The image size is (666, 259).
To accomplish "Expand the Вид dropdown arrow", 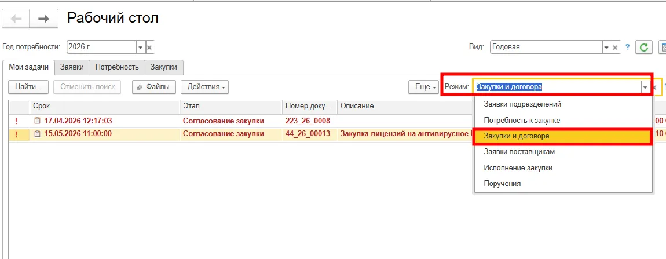I will (x=607, y=47).
